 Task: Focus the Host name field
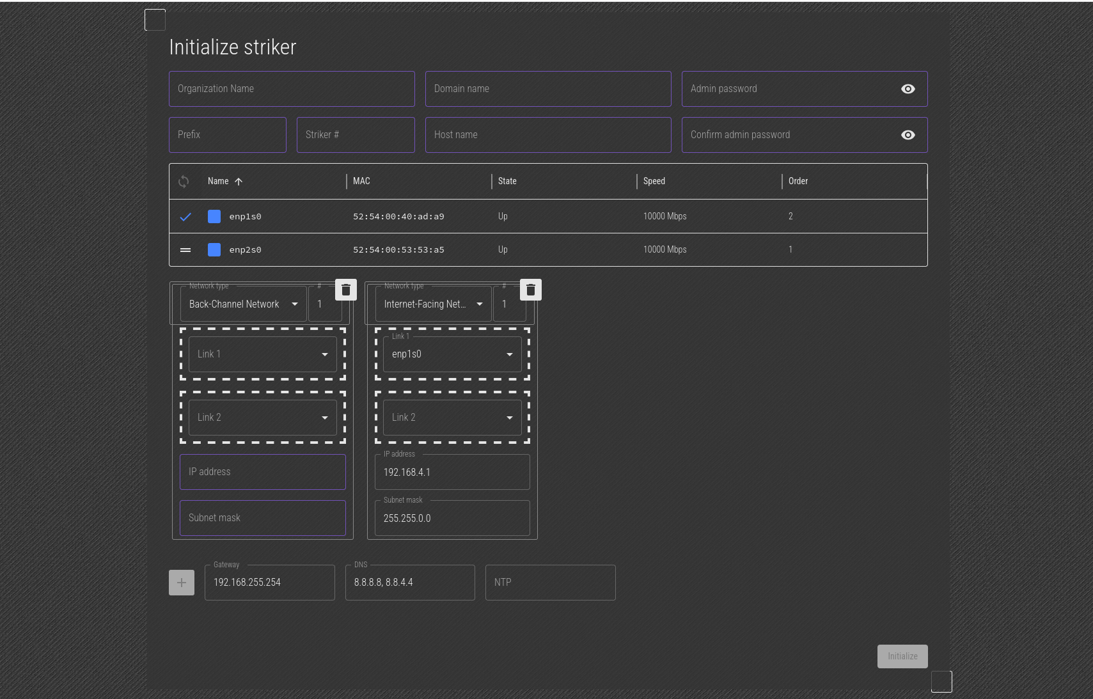click(x=548, y=135)
